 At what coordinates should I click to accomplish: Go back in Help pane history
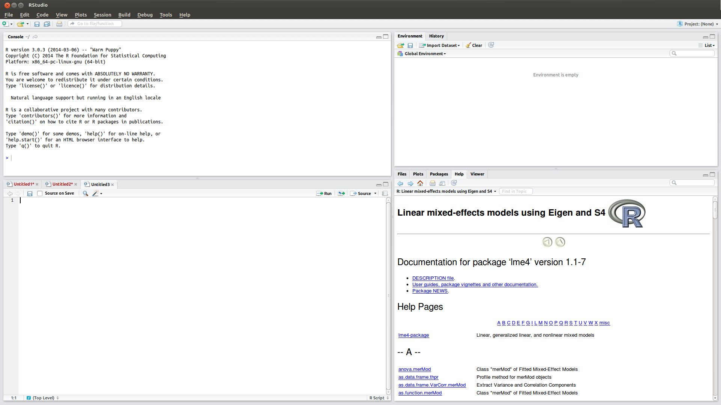click(400, 183)
